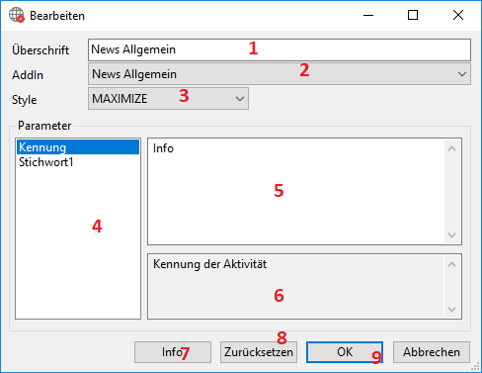Select the Kennung parameter in the list
Image resolution: width=482 pixels, height=373 pixels.
click(x=78, y=147)
